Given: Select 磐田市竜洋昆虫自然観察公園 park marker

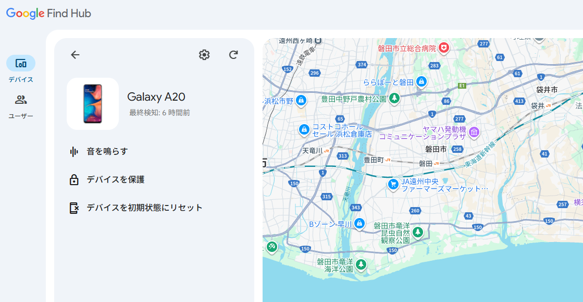Looking at the screenshot, I should (417, 232).
